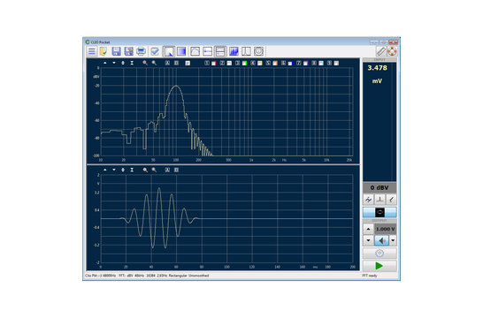Image resolution: width=483 pixels, height=318 pixels.
Task: Select the cursor pointer tool in toolbar
Action: pos(169,51)
